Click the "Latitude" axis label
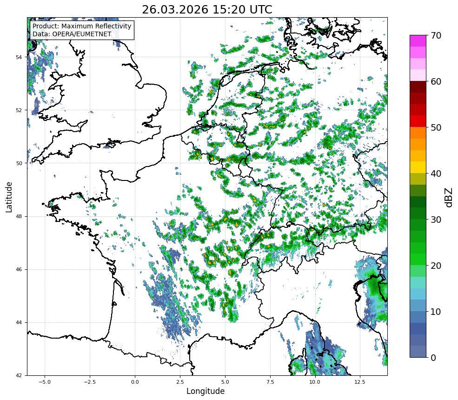This screenshot has height=400, width=458. [9, 197]
